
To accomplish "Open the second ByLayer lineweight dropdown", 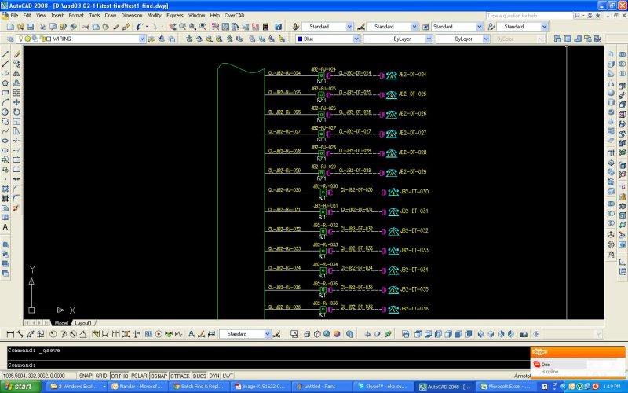I will tap(486, 39).
